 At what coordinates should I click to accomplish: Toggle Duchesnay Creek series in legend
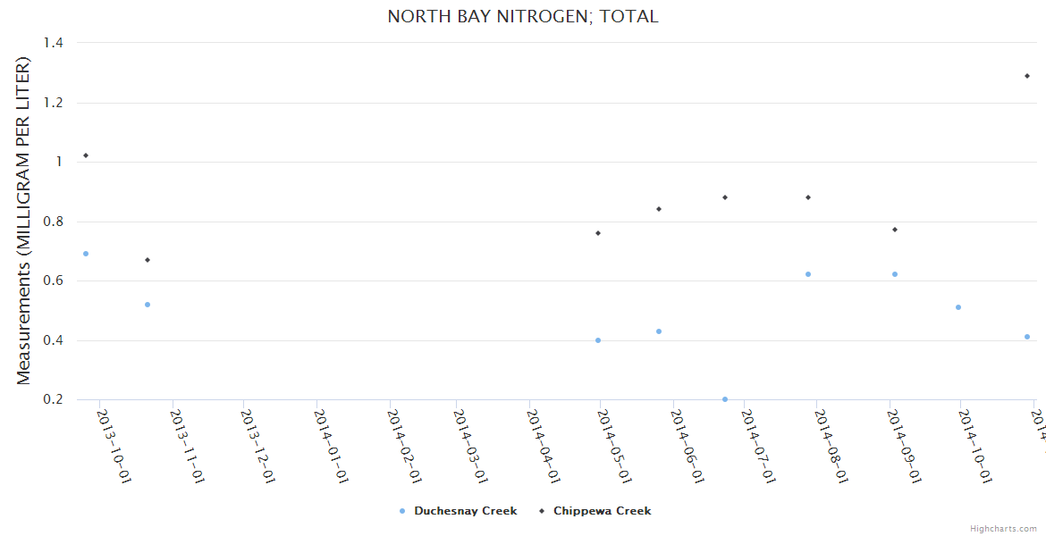[x=465, y=511]
